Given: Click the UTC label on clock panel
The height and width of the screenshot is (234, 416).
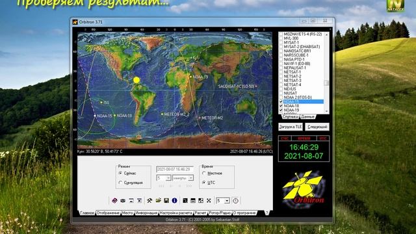Looking at the screenshot, I should (323, 138).
